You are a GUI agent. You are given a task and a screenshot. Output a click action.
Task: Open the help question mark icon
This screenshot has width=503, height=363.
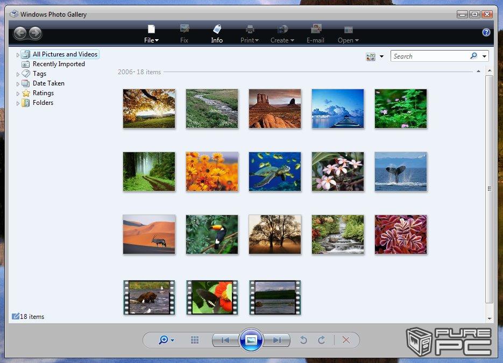tap(486, 32)
